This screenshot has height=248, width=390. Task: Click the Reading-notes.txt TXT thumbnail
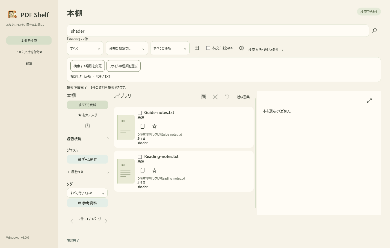click(x=126, y=171)
